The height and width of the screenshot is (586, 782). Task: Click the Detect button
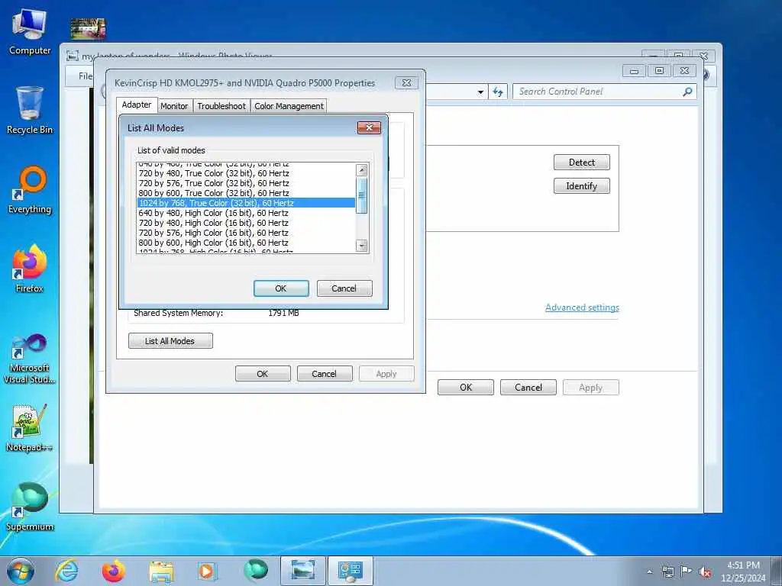pyautogui.click(x=581, y=163)
